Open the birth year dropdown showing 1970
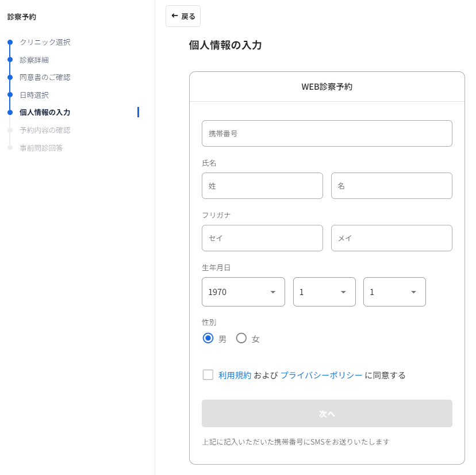The height and width of the screenshot is (475, 476). pos(243,292)
